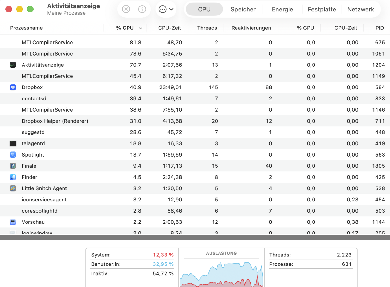The height and width of the screenshot is (287, 390).
Task: Click the Finale app icon in list
Action: coord(13,166)
